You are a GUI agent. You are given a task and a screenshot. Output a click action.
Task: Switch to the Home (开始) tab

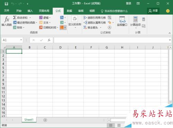pyautogui.click(x=19, y=11)
